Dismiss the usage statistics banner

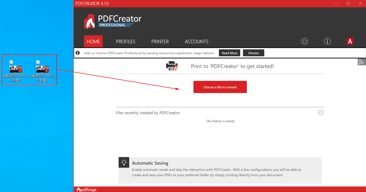coord(254,53)
